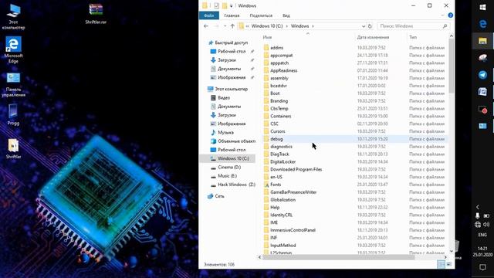Select the debug folder row
494x278 pixels.
point(355,139)
